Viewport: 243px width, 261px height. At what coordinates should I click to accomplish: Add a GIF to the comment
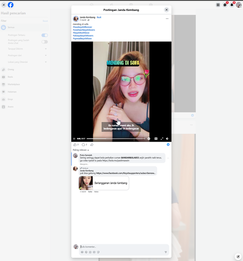pos(94,252)
